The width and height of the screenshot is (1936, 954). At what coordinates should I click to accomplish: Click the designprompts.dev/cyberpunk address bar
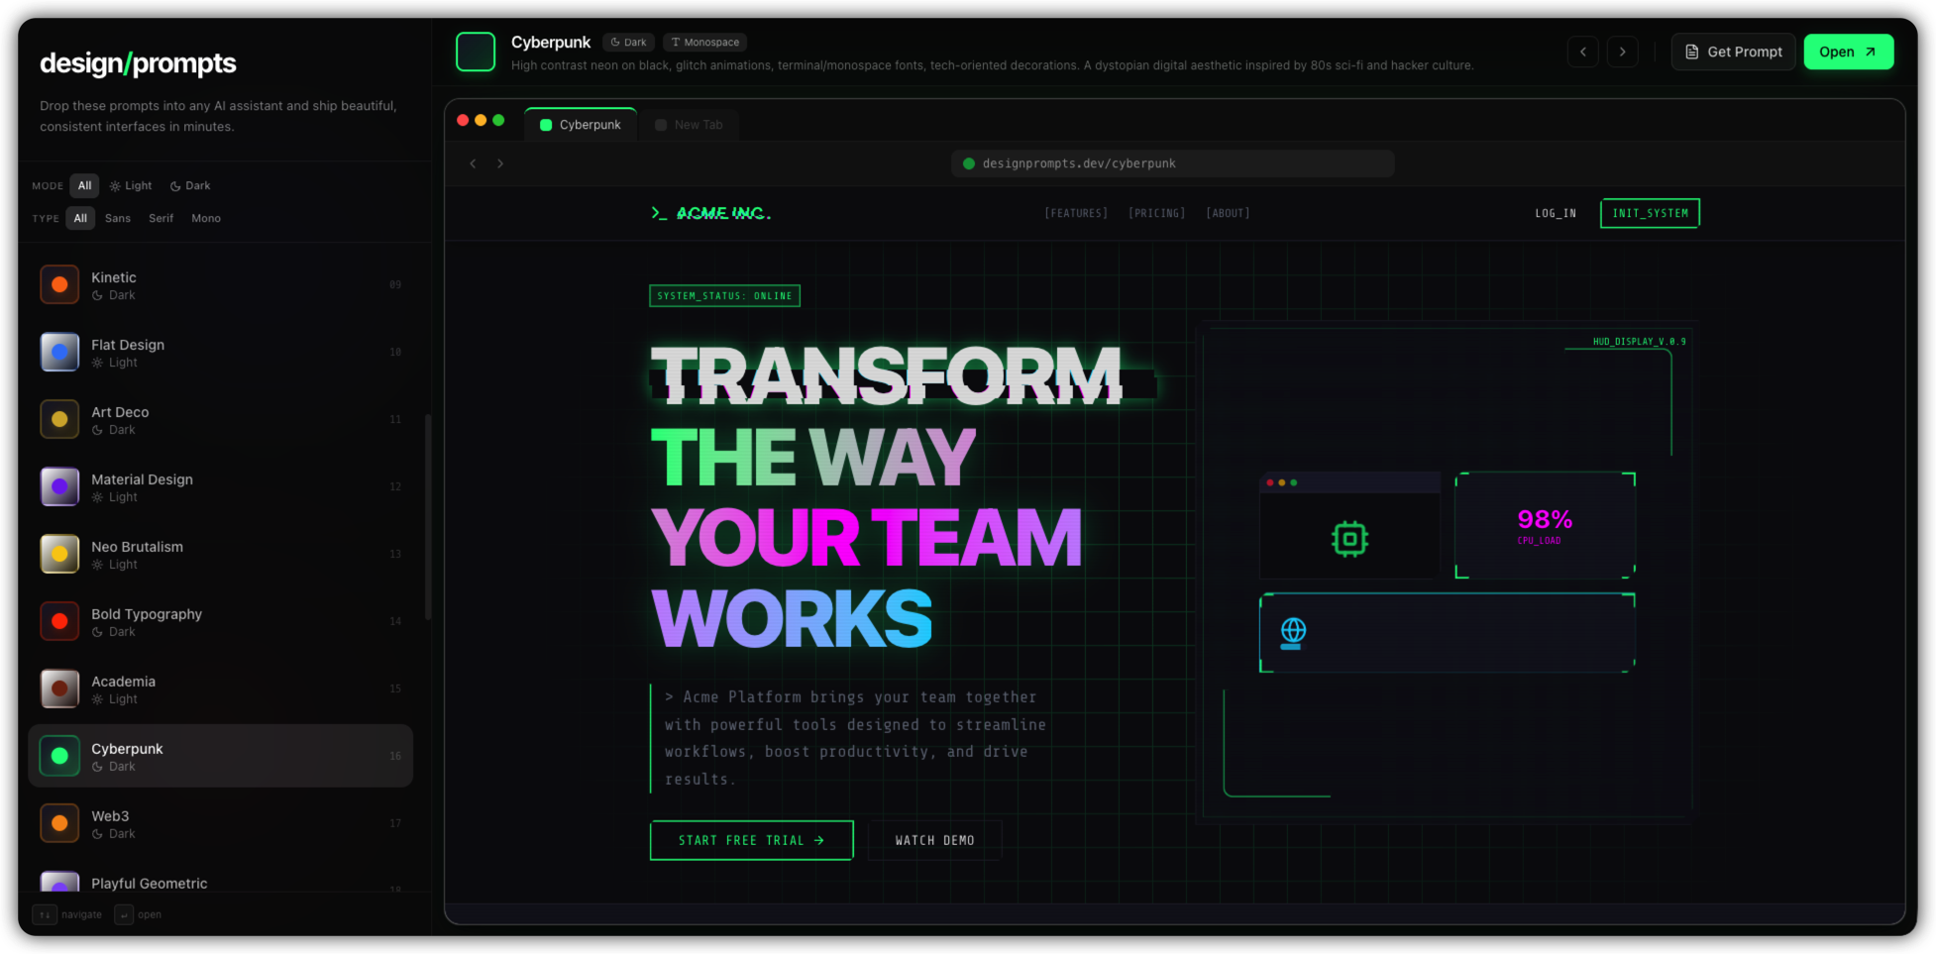point(1172,163)
